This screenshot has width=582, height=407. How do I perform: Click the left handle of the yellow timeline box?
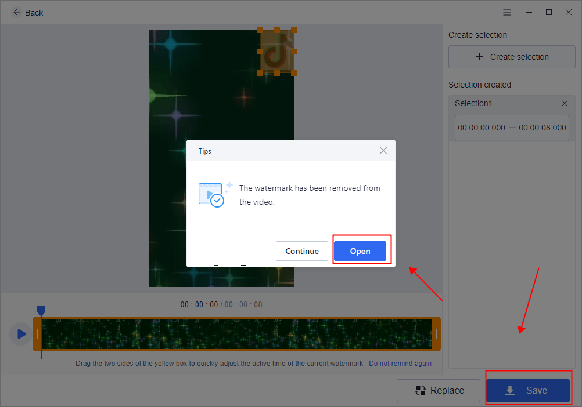[x=37, y=334]
